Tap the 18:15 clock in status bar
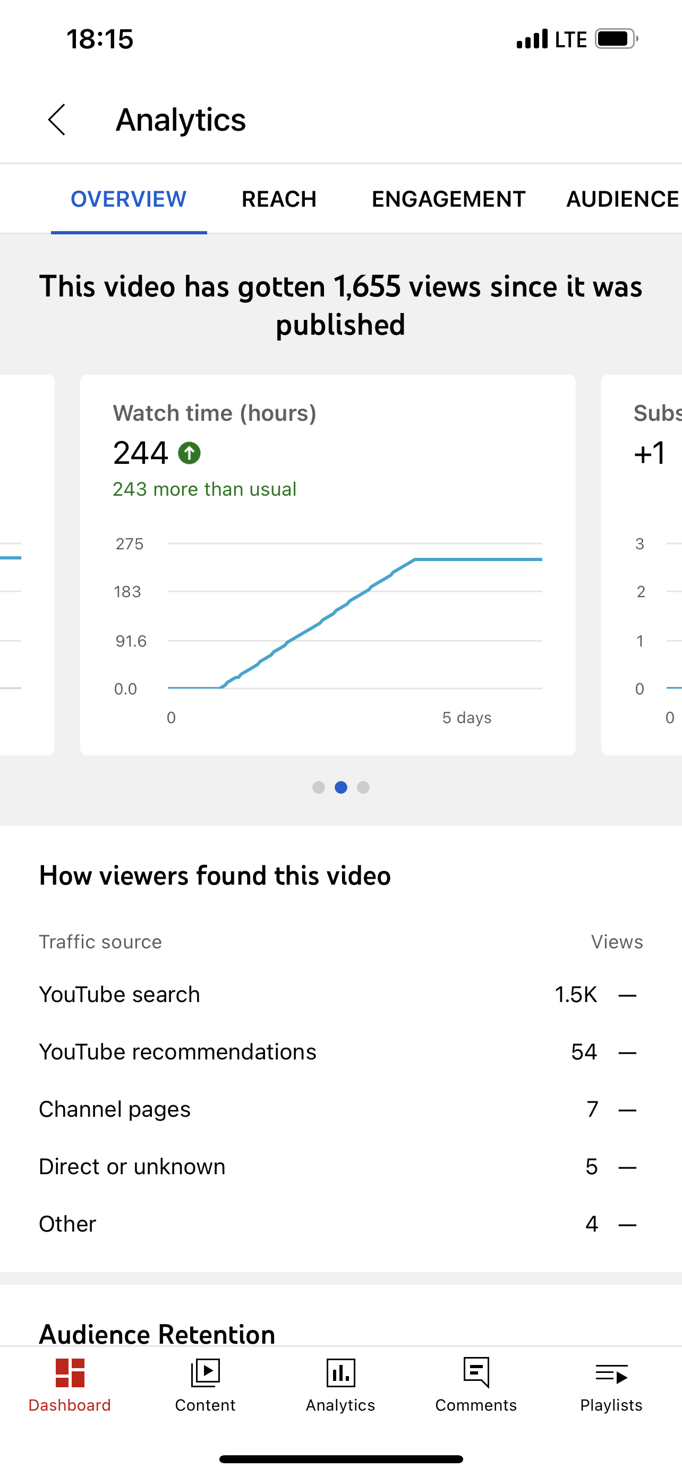This screenshot has width=682, height=1476. (x=100, y=39)
